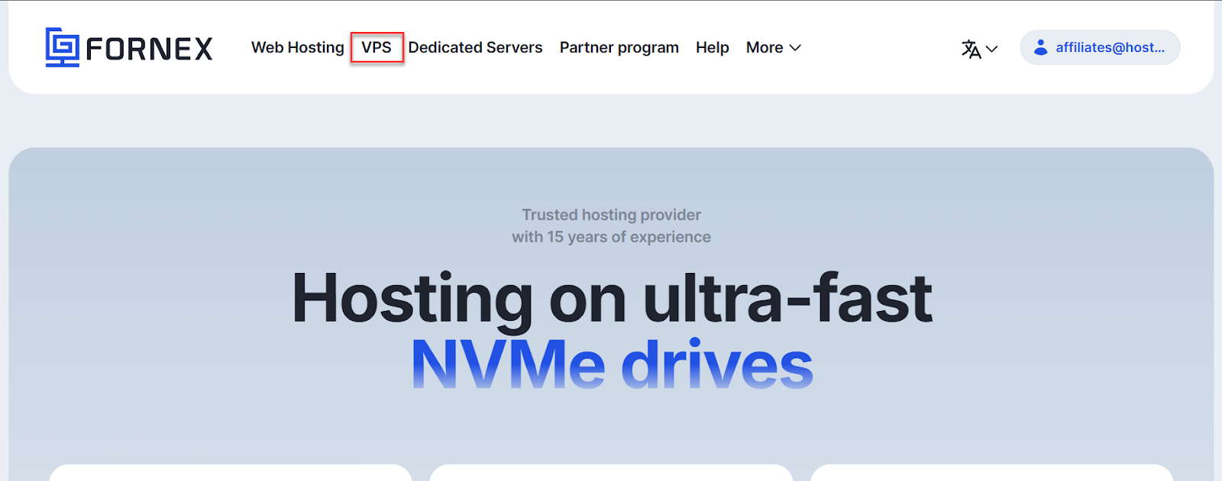Viewport: 1222px width, 481px height.
Task: Open the Help link
Action: click(x=713, y=47)
